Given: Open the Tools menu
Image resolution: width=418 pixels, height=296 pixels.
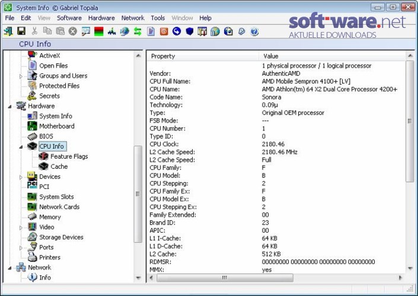Looking at the screenshot, I should click(x=158, y=18).
